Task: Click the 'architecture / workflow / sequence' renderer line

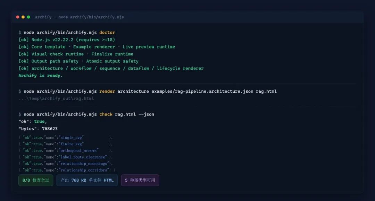Action: click(111, 68)
